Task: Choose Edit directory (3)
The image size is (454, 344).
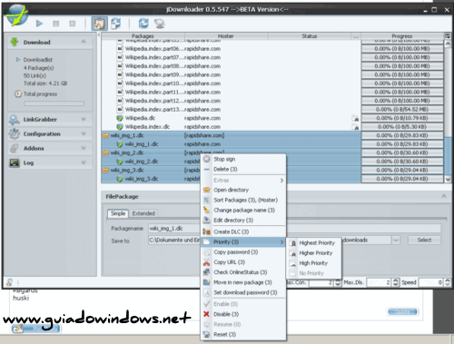Action: click(x=243, y=221)
